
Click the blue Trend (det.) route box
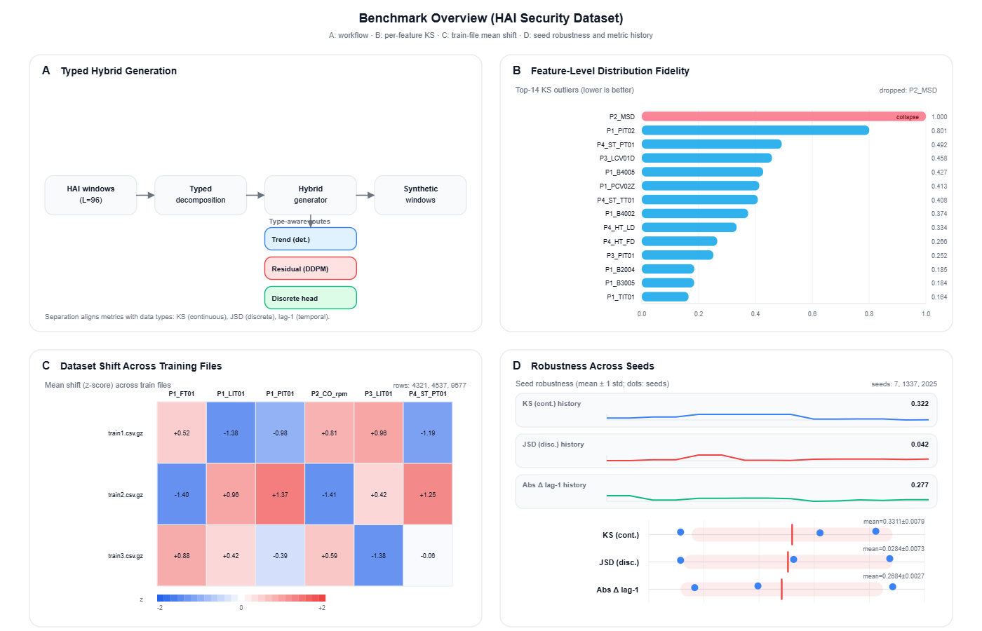[x=310, y=239]
